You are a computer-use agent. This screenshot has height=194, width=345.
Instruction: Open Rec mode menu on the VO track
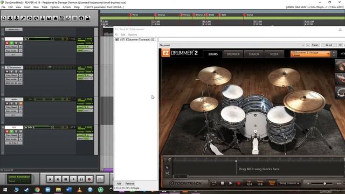coord(11,139)
